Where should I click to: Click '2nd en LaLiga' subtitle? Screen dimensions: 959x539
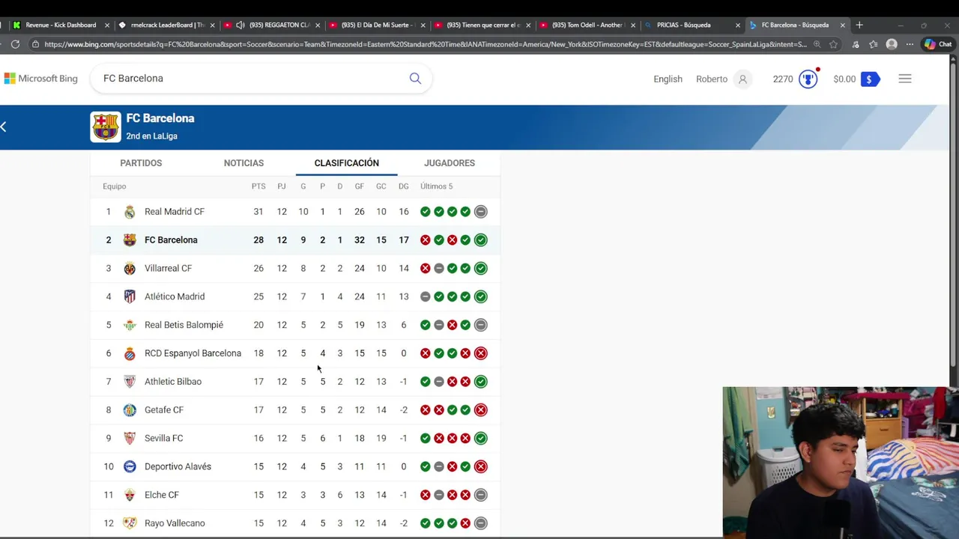coord(152,136)
